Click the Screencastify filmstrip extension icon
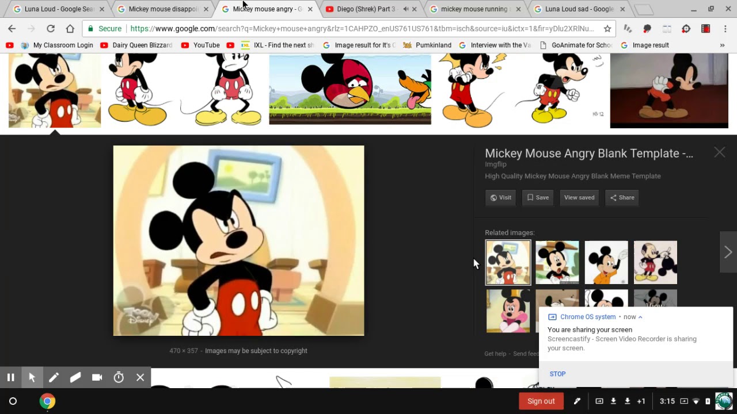This screenshot has height=414, width=737. coord(705,29)
